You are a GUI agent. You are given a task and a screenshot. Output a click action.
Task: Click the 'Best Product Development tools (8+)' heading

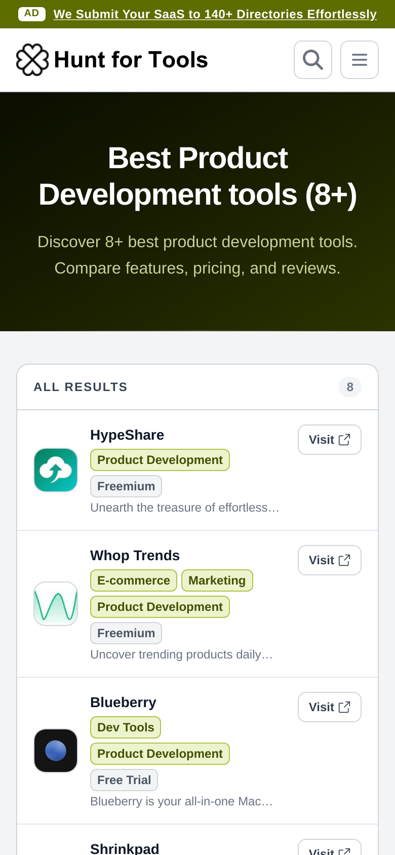coord(197,176)
